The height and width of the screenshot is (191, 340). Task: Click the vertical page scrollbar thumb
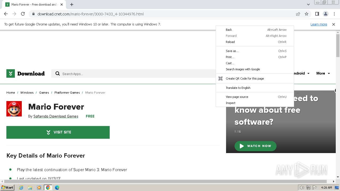point(338,45)
